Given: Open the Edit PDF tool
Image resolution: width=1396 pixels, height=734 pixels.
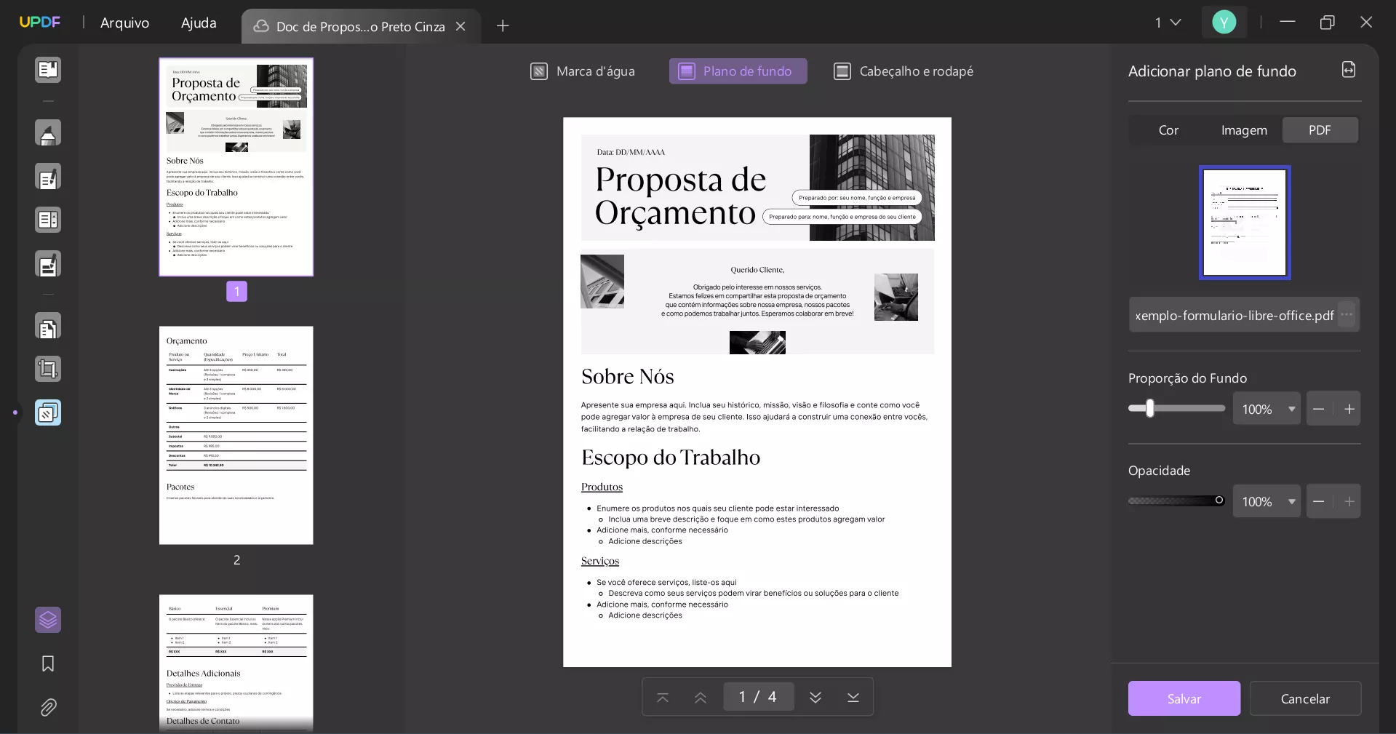Looking at the screenshot, I should [48, 177].
